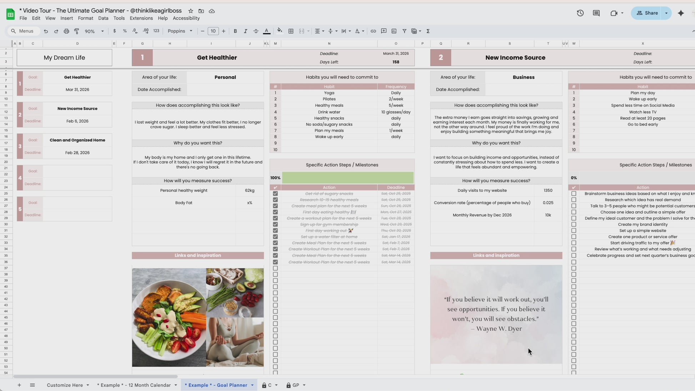Screen dimensions: 695x391
Task: Open the Extensions menu
Action: click(x=141, y=18)
